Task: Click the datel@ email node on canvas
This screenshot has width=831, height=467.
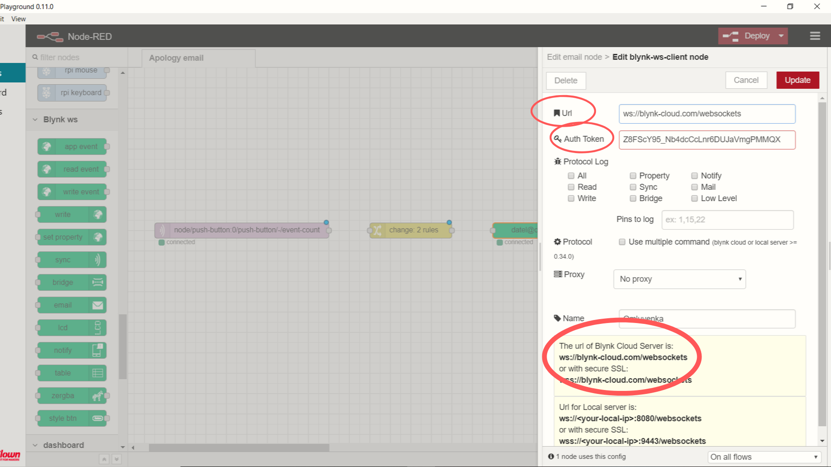Action: point(515,230)
